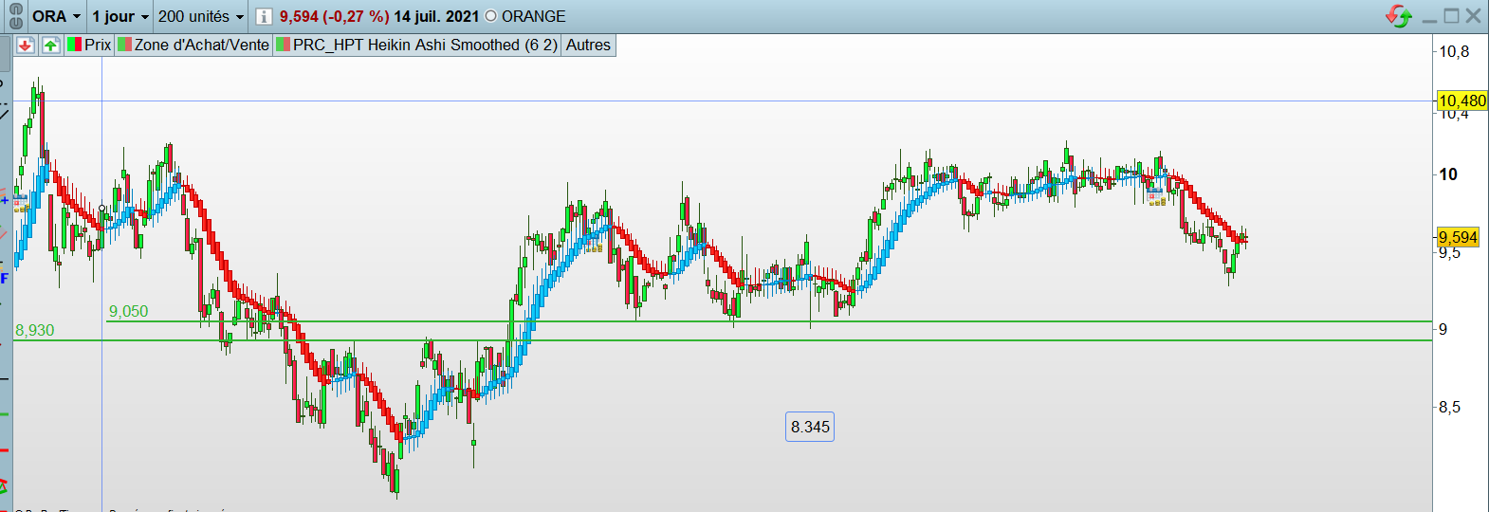Image resolution: width=1489 pixels, height=512 pixels.
Task: Click the red down arrow icon
Action: click(x=26, y=45)
